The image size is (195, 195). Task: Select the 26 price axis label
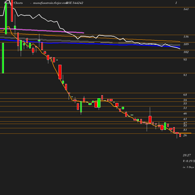point(185,135)
